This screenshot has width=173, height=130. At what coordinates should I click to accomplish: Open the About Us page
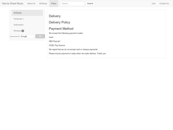31,4
